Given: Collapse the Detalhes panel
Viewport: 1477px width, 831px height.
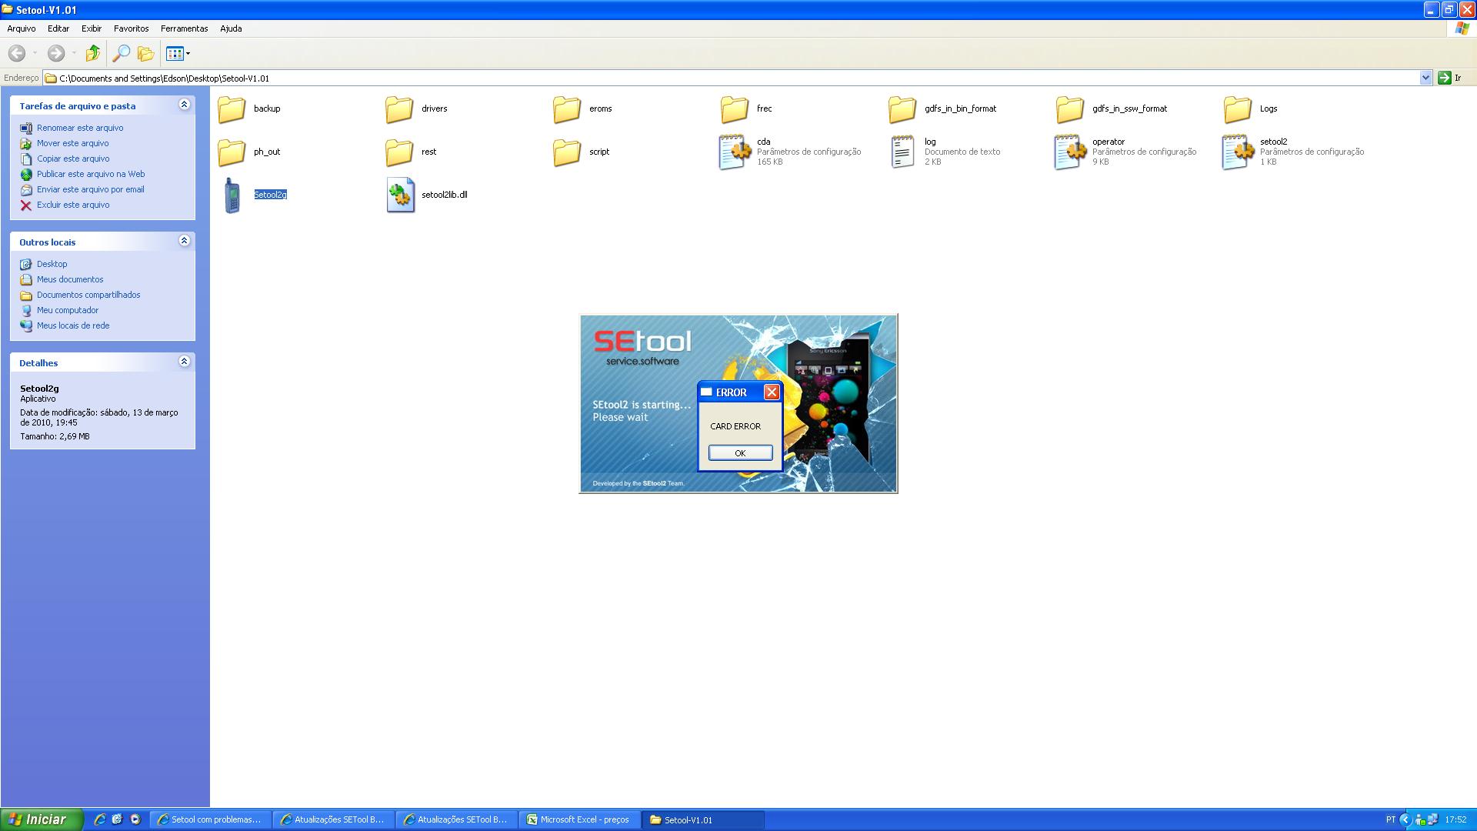Looking at the screenshot, I should (184, 362).
